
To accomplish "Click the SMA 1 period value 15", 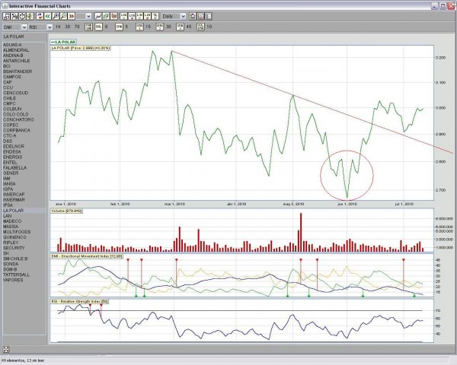I will [148, 27].
